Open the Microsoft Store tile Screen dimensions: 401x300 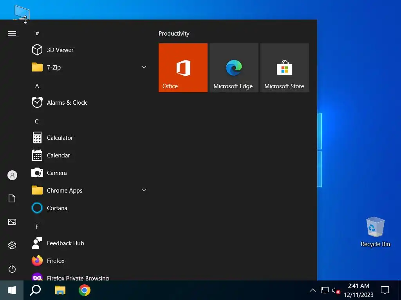[x=285, y=68]
